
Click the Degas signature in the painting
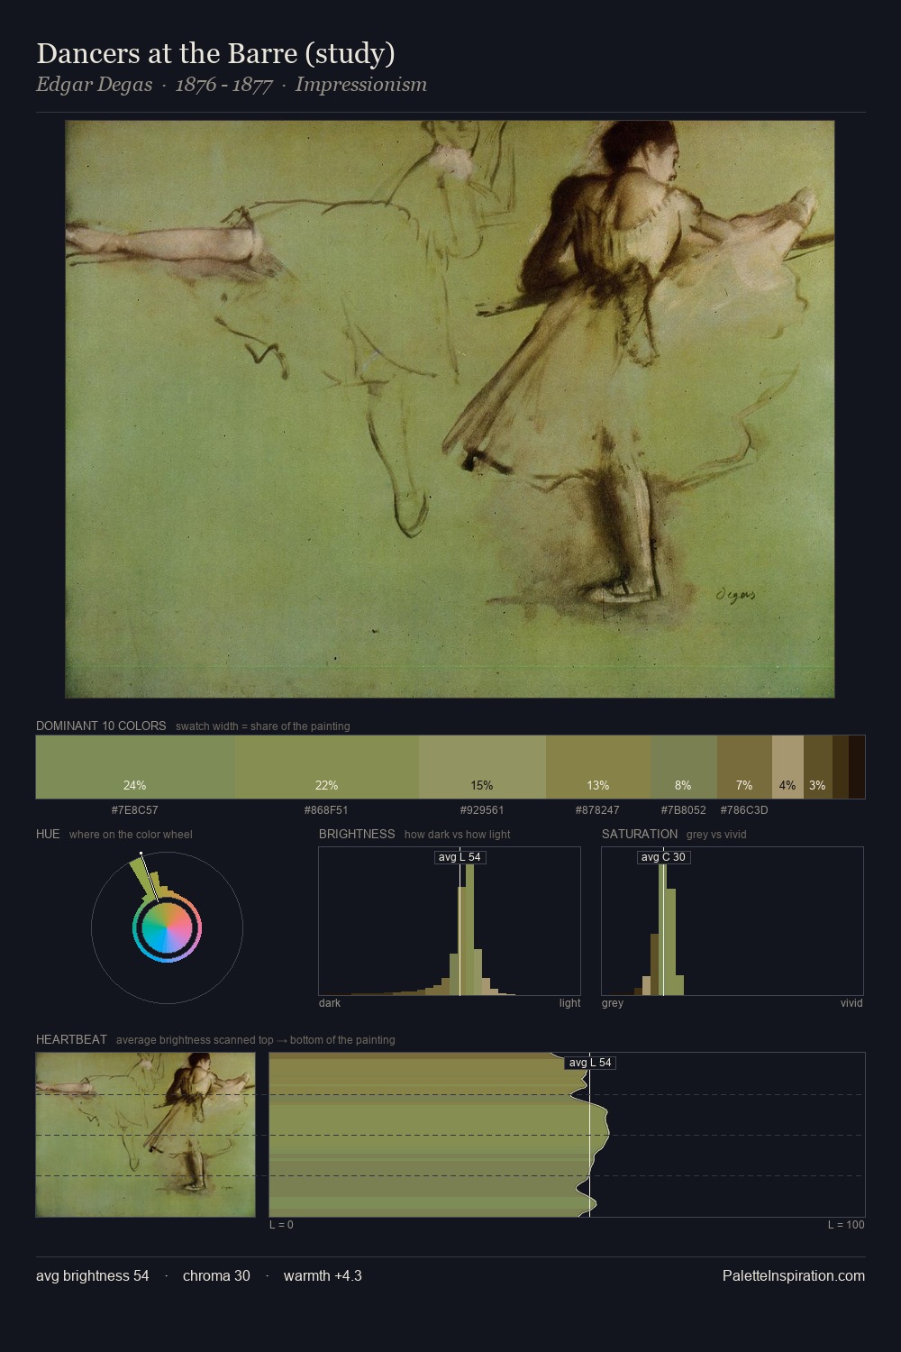click(735, 595)
